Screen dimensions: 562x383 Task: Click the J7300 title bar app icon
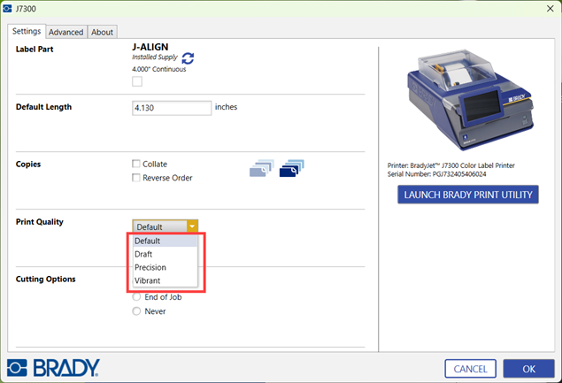point(8,9)
